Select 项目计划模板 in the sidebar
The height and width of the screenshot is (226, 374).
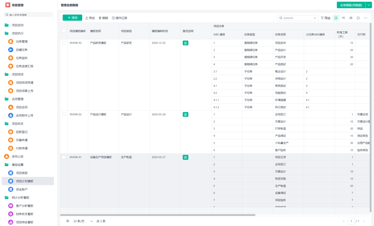pyautogui.click(x=28, y=181)
